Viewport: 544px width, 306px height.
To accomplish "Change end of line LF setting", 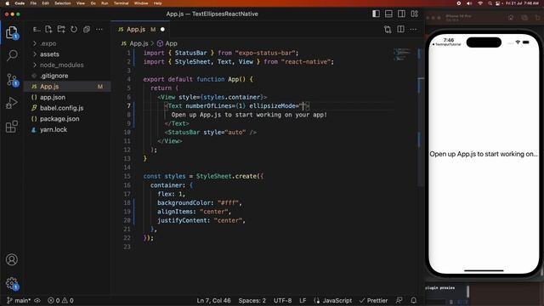I will pos(303,300).
